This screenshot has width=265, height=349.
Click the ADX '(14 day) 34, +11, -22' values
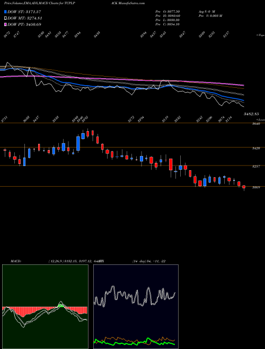(x=149, y=261)
